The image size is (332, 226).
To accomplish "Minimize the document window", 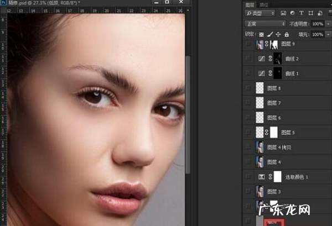I will tap(157, 2).
